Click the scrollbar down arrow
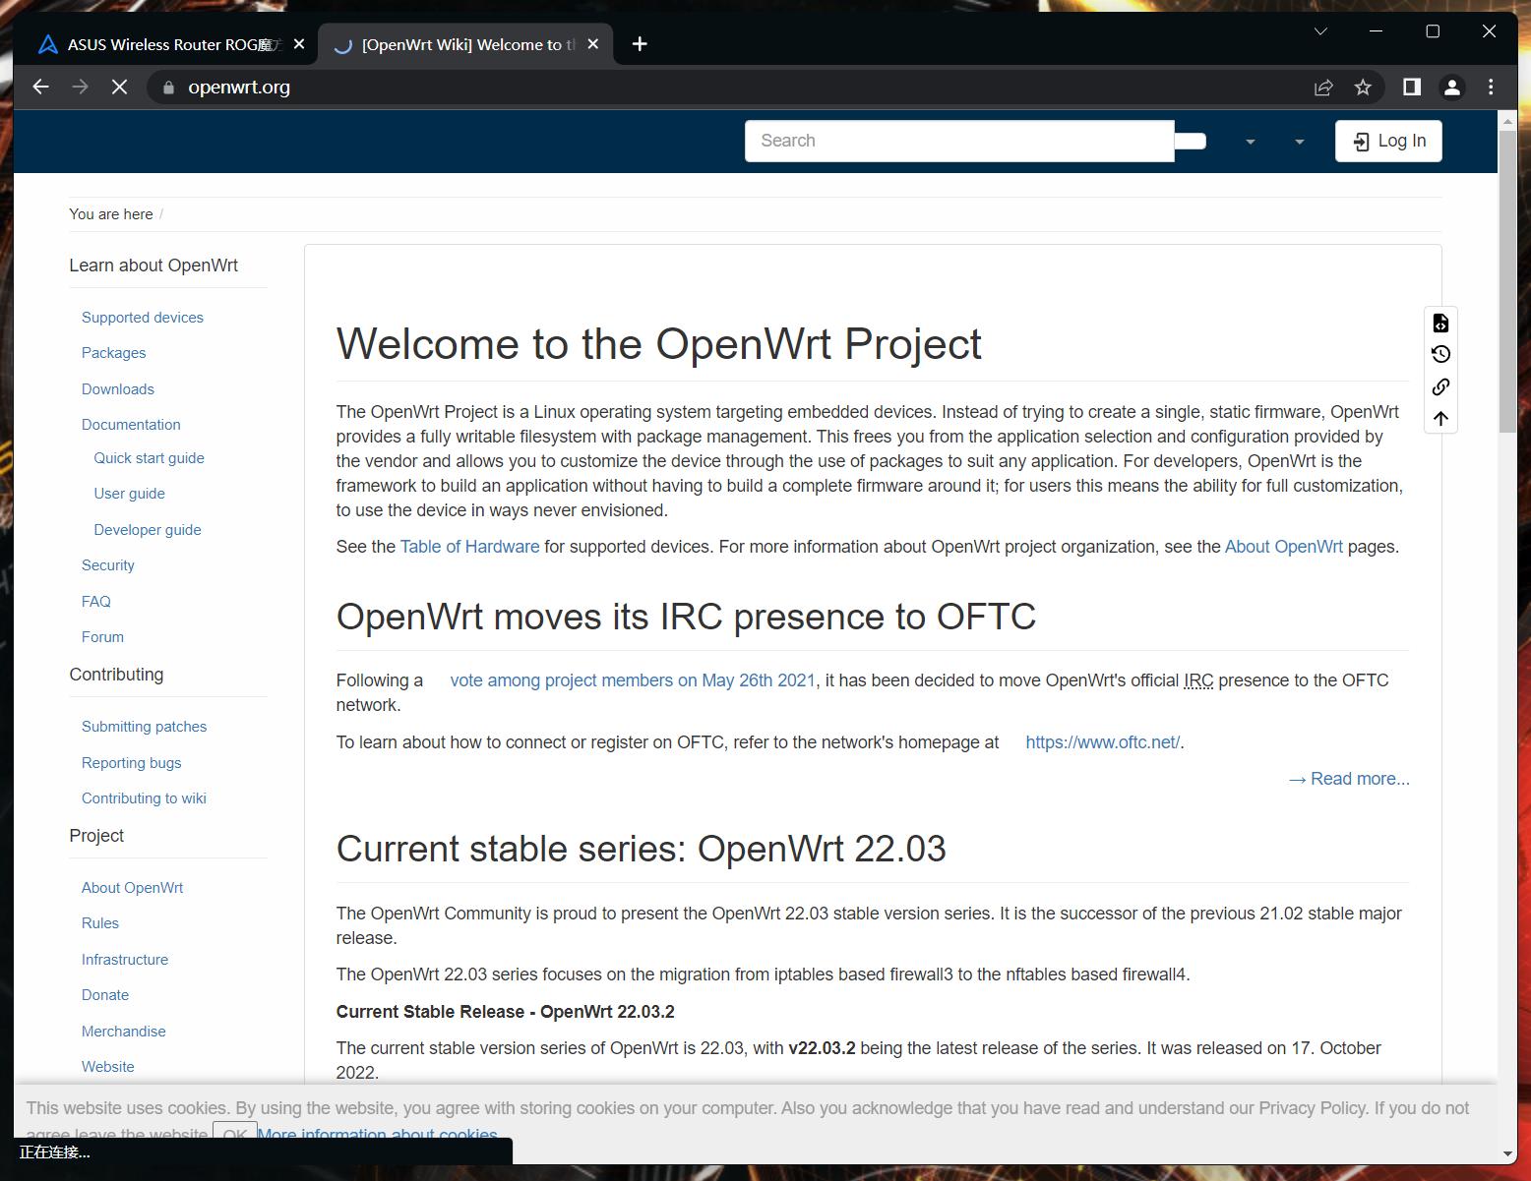The height and width of the screenshot is (1181, 1531). pyautogui.click(x=1507, y=1153)
